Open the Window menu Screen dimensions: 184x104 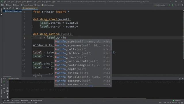tap(49, 2)
